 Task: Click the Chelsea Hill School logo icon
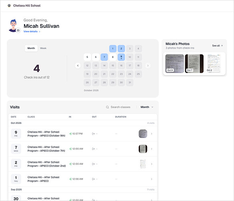(9, 6)
